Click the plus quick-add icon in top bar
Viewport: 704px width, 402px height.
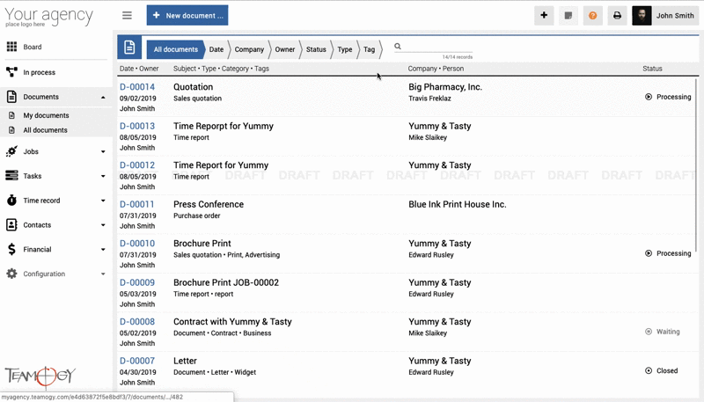(x=544, y=15)
